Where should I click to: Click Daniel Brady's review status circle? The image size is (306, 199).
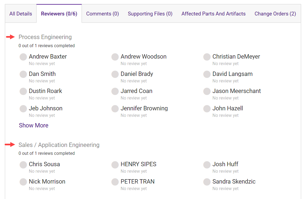pos(115,74)
